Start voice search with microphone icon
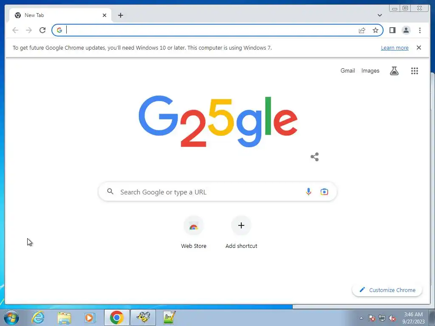435x326 pixels. (x=308, y=191)
